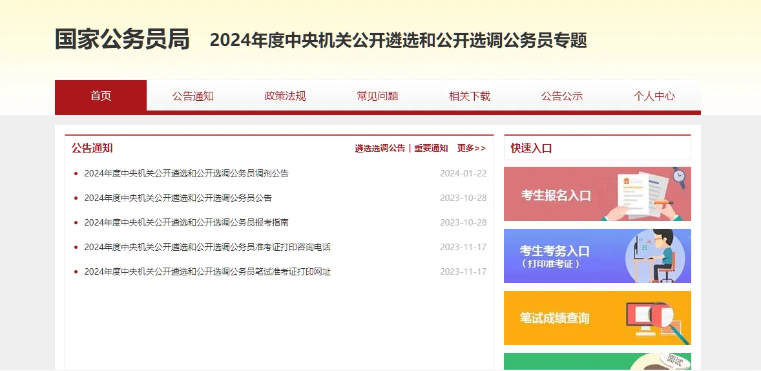Open the 首页 navigation tab

click(x=101, y=96)
